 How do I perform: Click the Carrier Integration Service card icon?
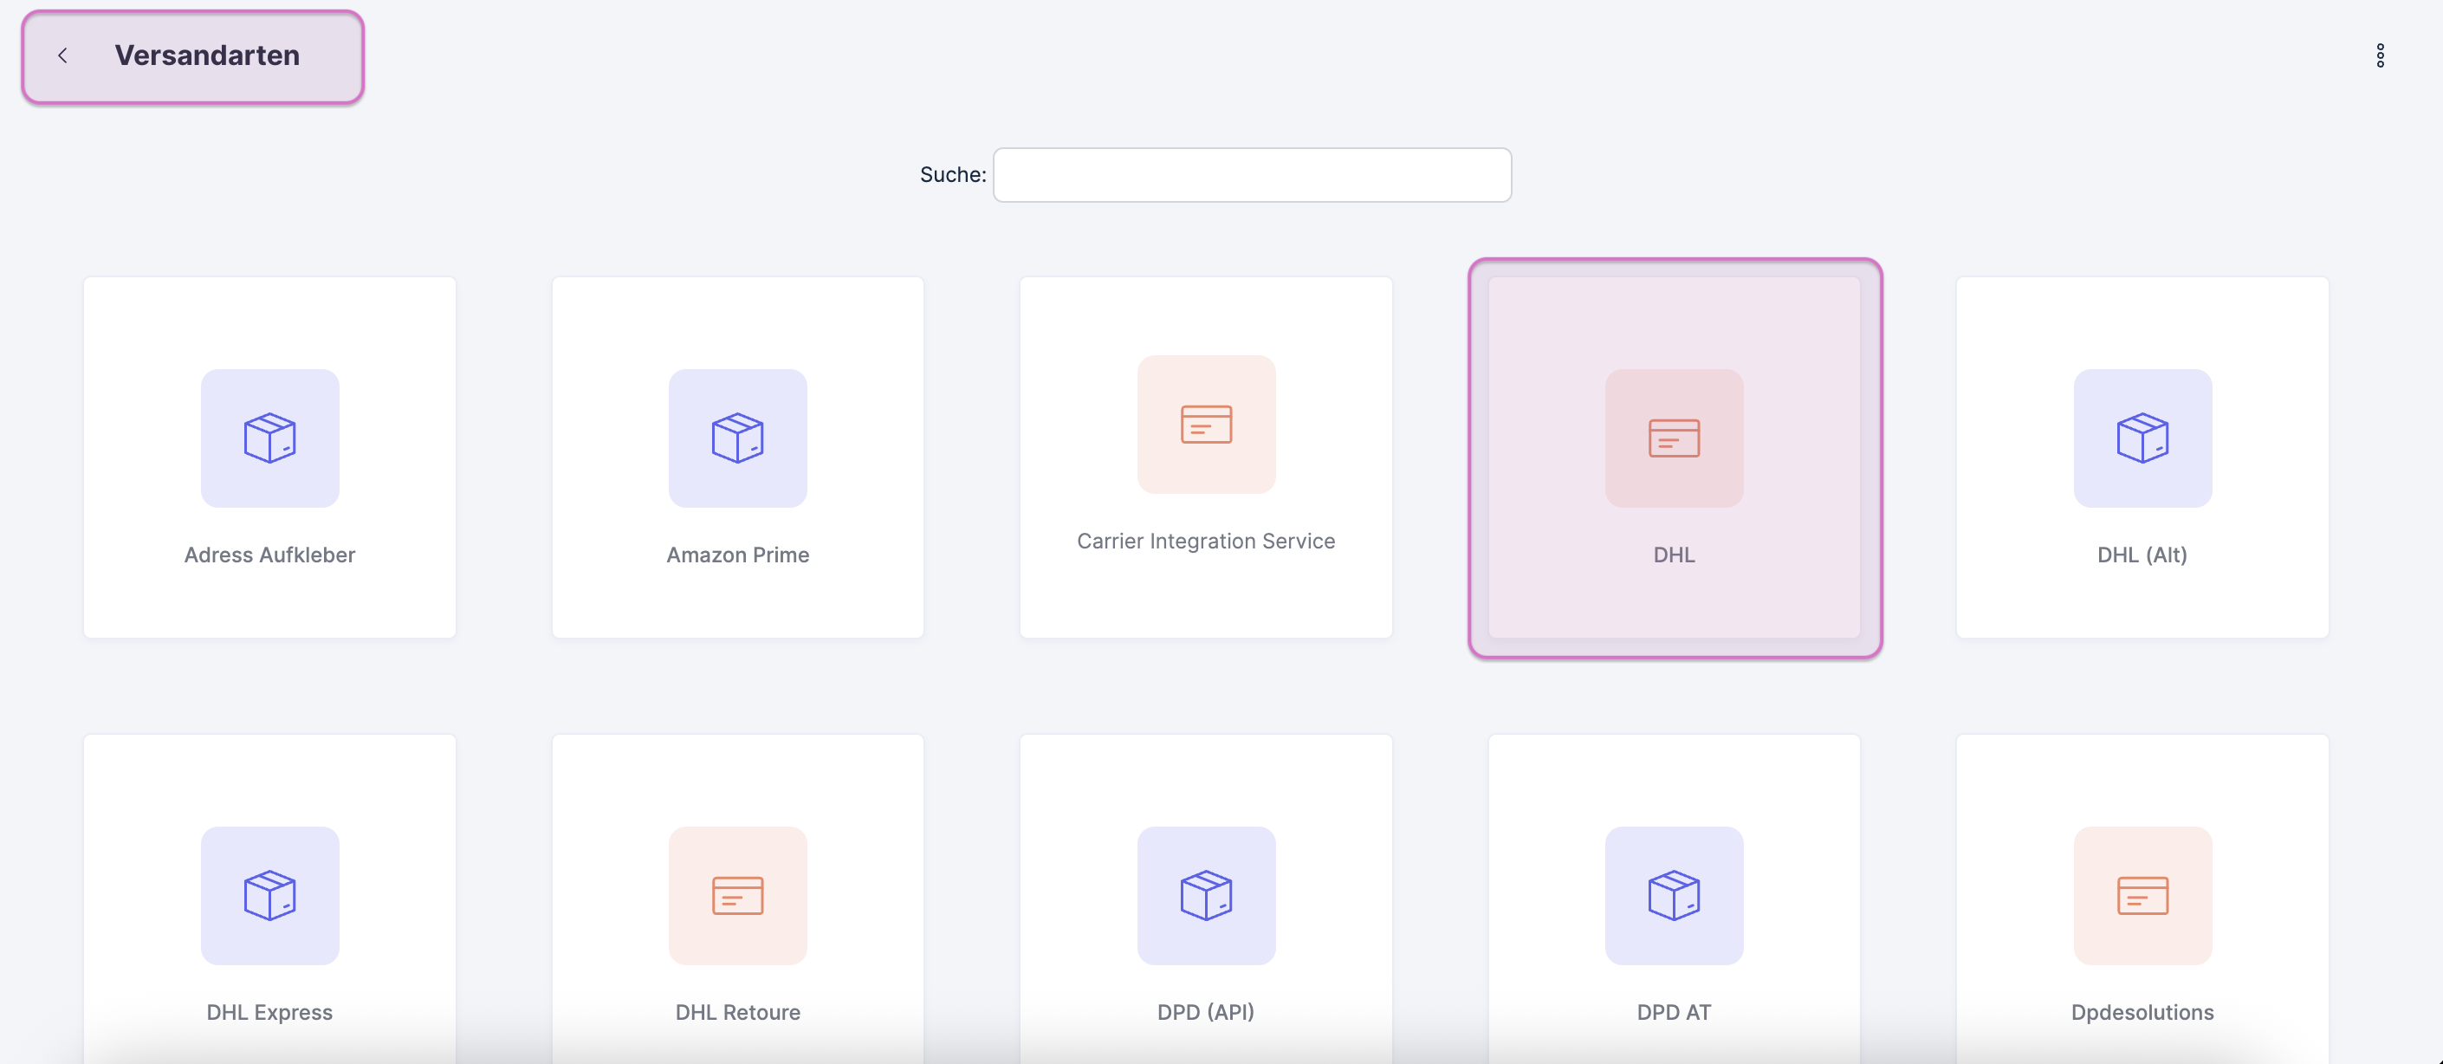tap(1206, 425)
